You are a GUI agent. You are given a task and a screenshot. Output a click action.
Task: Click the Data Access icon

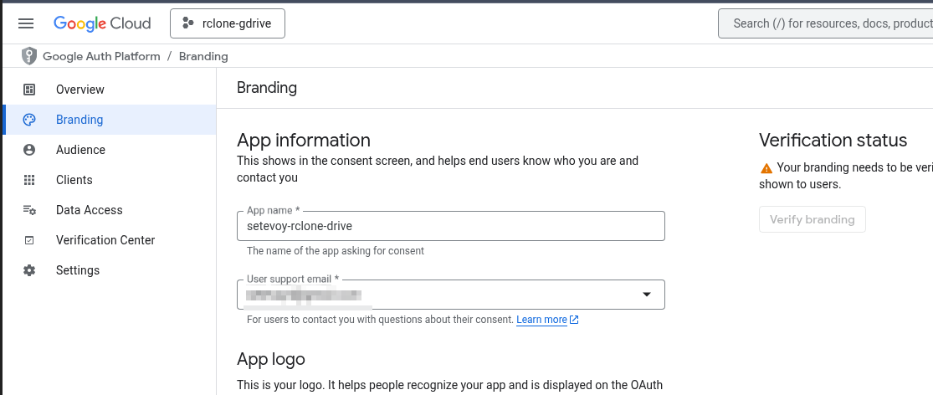click(29, 210)
